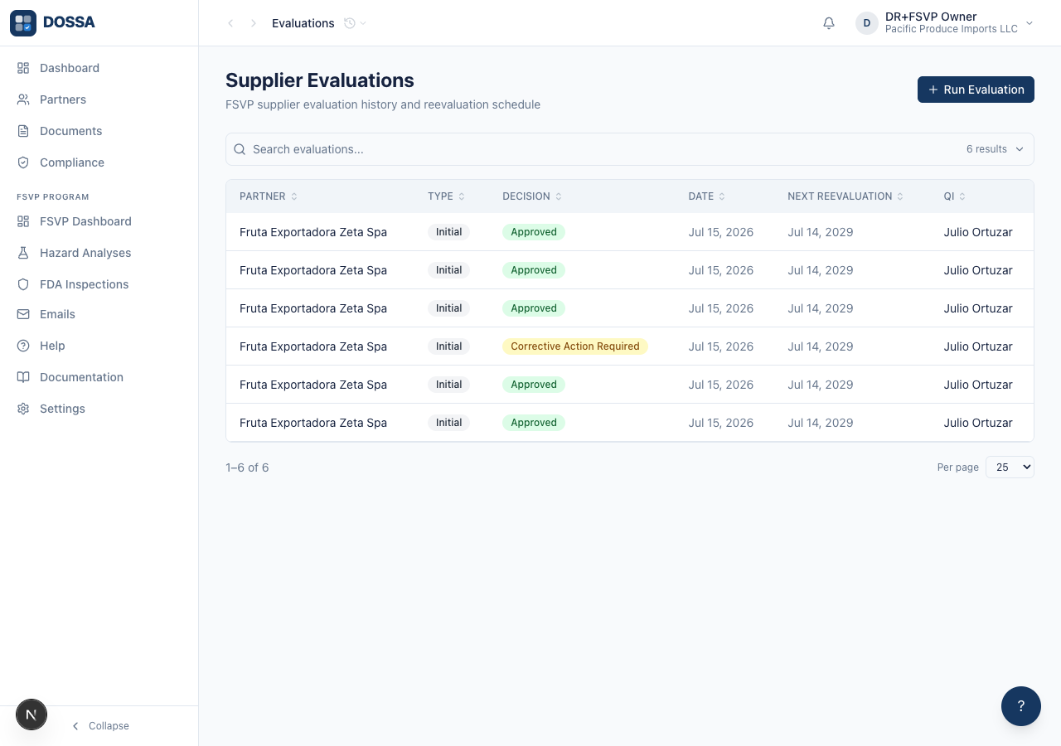Viewport: 1061px width, 746px height.
Task: Click the Documents file icon
Action: click(23, 131)
